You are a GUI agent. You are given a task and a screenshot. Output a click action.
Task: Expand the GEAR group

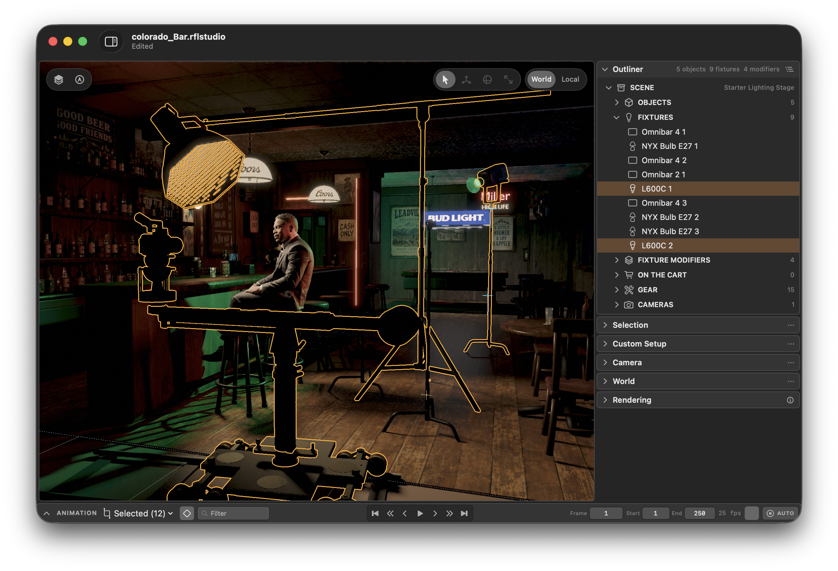tap(617, 290)
